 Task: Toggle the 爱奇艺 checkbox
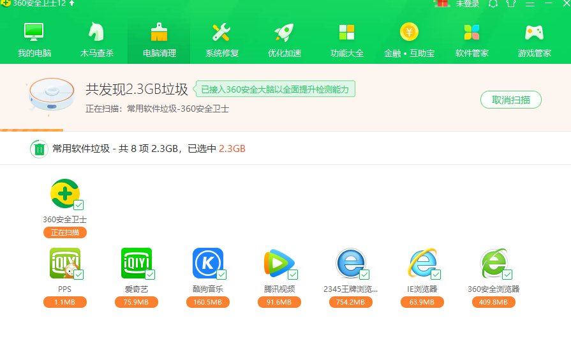tap(150, 274)
